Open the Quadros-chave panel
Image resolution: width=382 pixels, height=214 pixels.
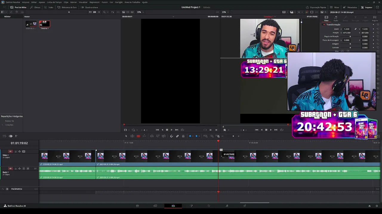90,7
